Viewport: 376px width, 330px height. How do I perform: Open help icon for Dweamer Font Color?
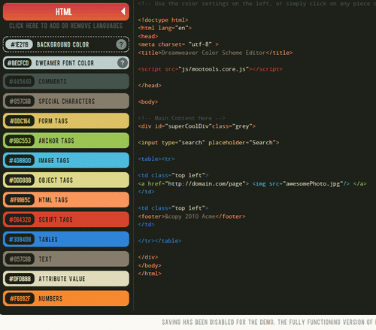[123, 63]
